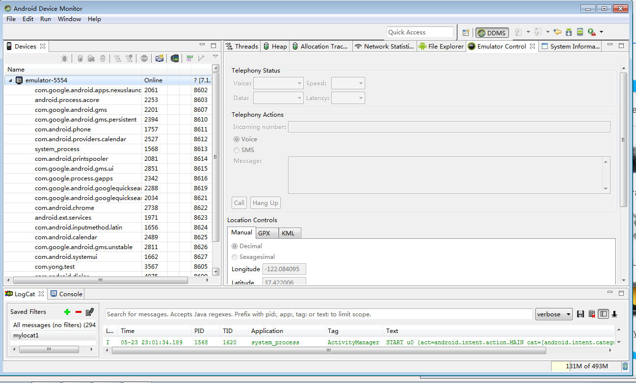Select the SMS radio button
The image size is (636, 383).
click(x=237, y=150)
